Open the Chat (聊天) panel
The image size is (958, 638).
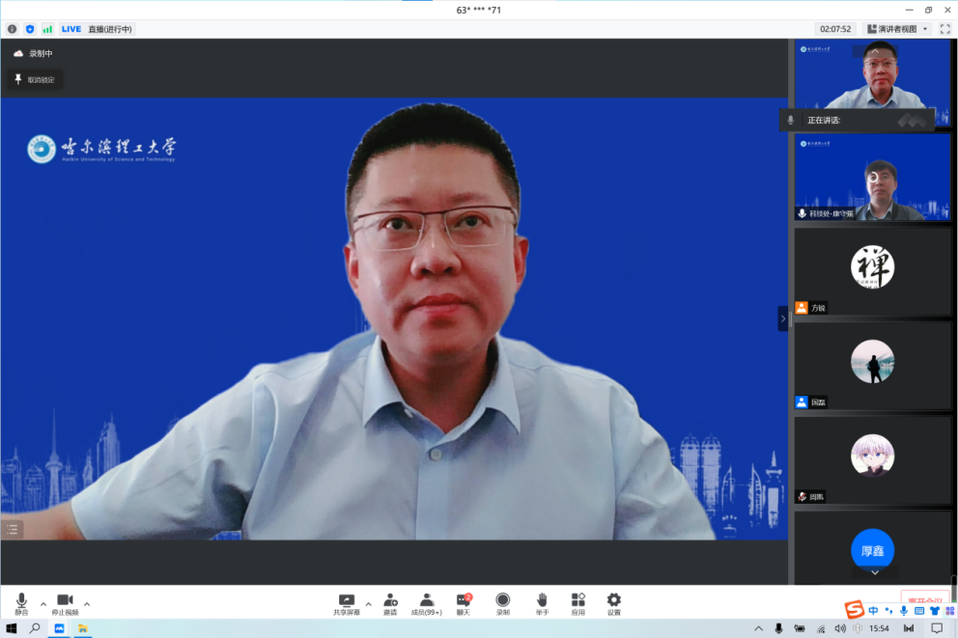point(464,602)
